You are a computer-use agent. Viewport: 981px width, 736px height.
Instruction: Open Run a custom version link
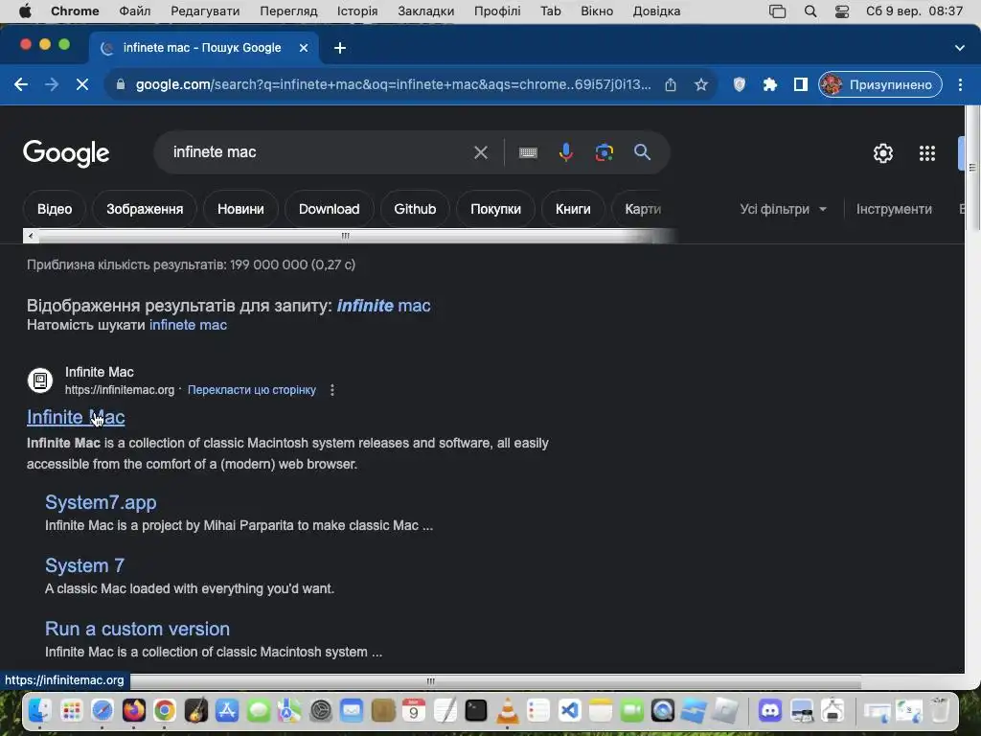click(x=137, y=629)
